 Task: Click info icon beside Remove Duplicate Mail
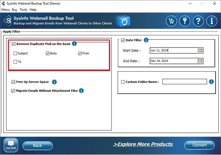[x=74, y=43]
